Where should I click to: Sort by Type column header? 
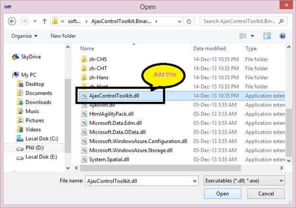(x=251, y=48)
